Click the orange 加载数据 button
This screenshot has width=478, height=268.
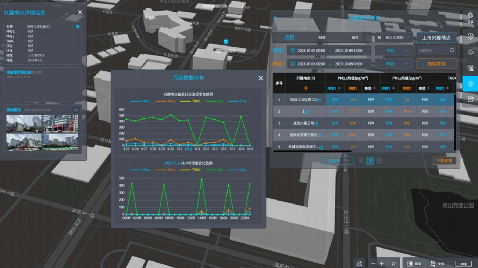click(x=436, y=63)
